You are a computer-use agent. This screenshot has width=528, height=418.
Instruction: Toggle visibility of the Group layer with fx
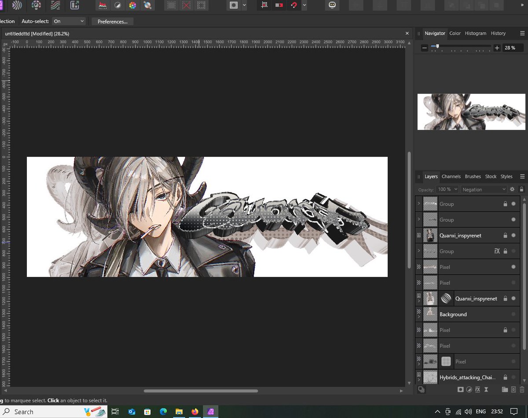(513, 251)
